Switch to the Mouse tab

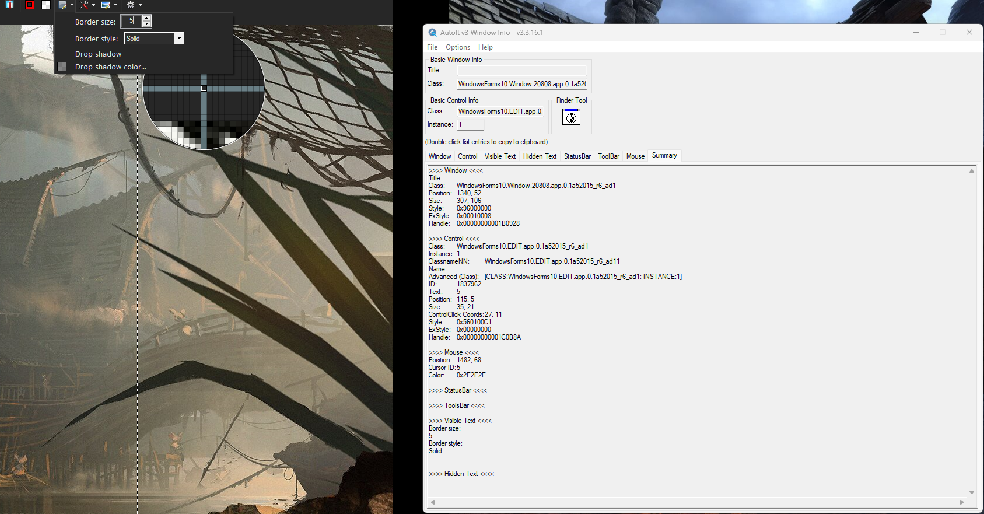(x=635, y=156)
